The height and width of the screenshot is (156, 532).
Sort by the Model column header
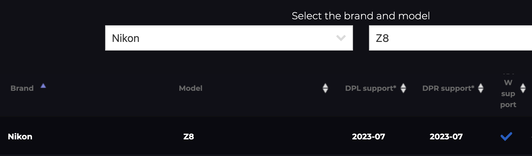pos(191,88)
